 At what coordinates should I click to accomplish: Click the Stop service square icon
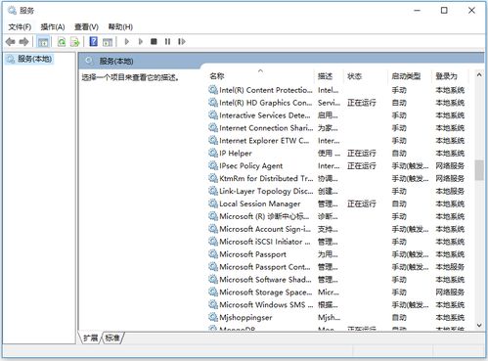(154, 41)
